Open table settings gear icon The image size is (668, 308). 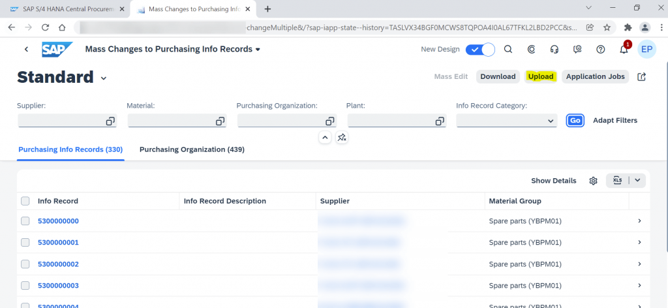pyautogui.click(x=593, y=181)
